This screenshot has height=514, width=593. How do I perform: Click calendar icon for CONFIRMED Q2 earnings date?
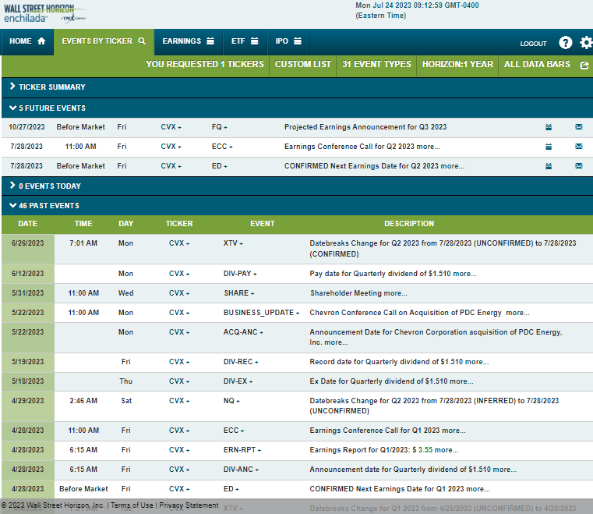[549, 165]
